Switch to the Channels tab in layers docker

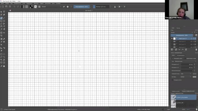178,28
